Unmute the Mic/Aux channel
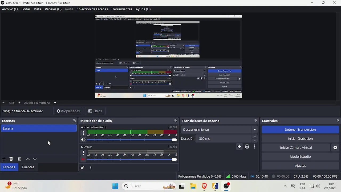Viewport: 341px width, 192px height. (83, 159)
